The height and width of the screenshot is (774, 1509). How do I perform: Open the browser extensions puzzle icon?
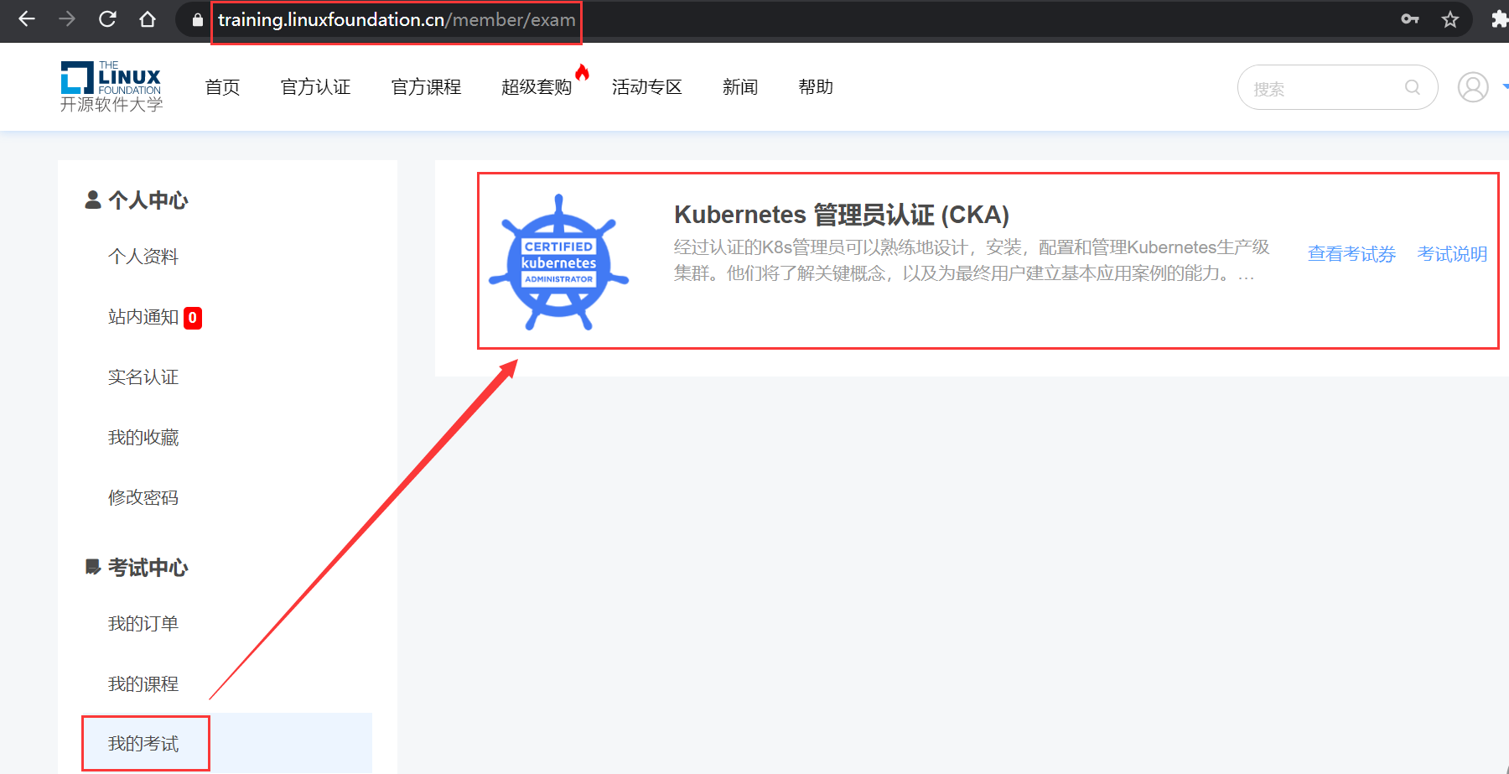tap(1499, 19)
